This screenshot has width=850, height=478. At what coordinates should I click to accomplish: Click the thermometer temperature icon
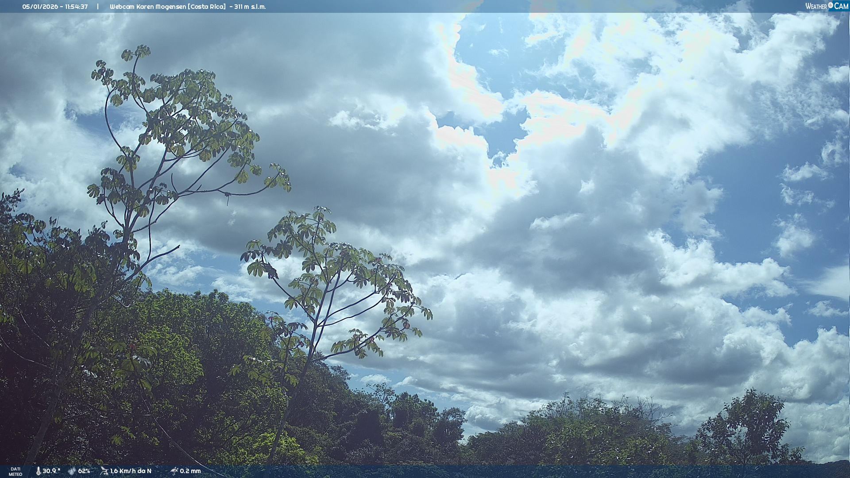pyautogui.click(x=38, y=471)
